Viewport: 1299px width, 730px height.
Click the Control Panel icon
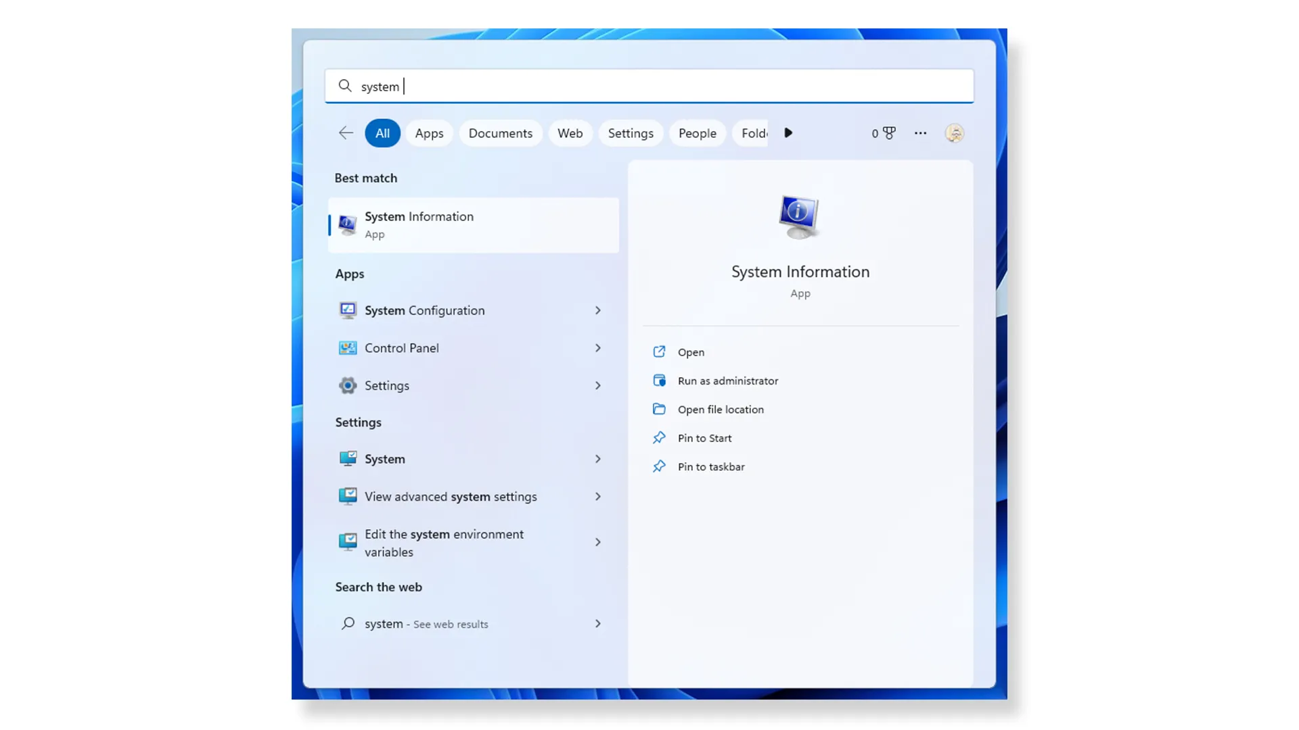coord(348,348)
